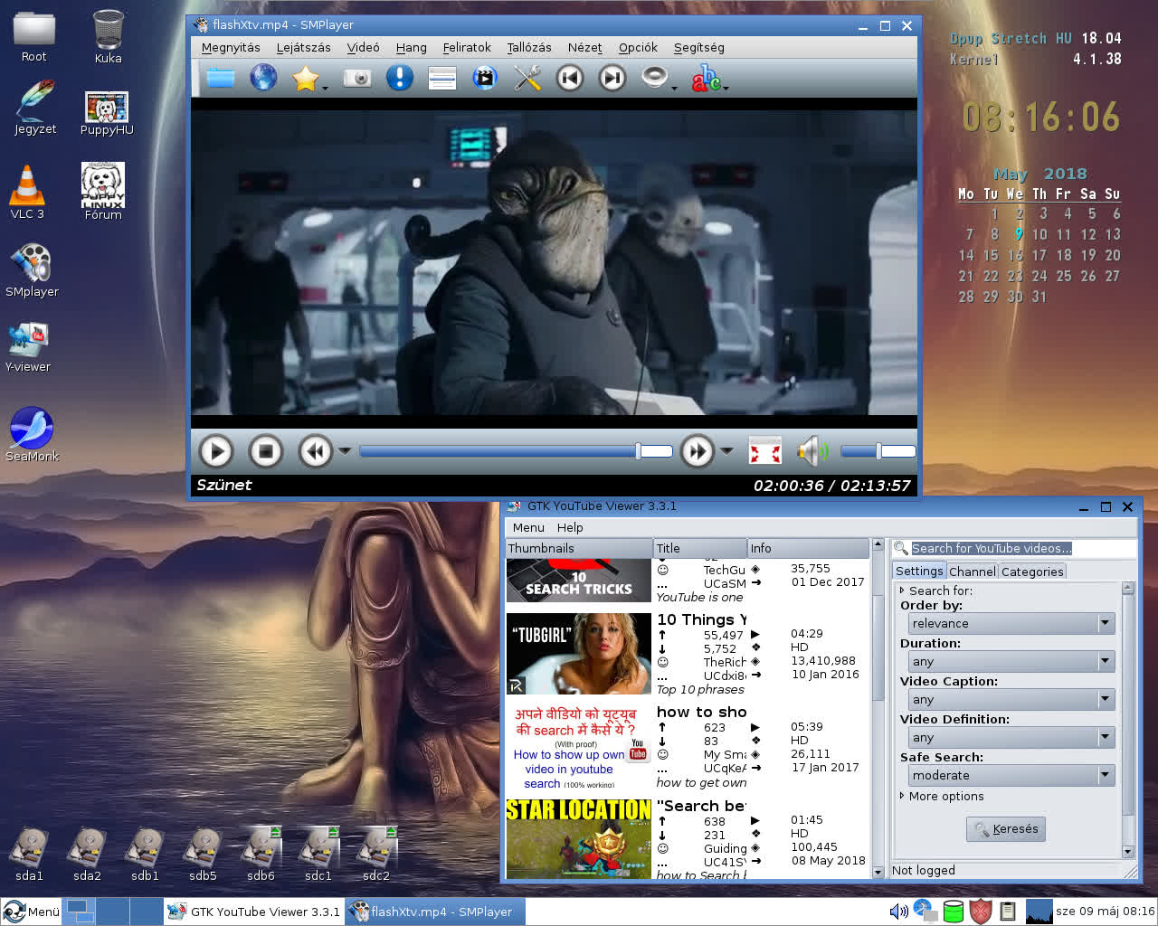
Task: Fast forward video with the forward button
Action: pyautogui.click(x=697, y=450)
